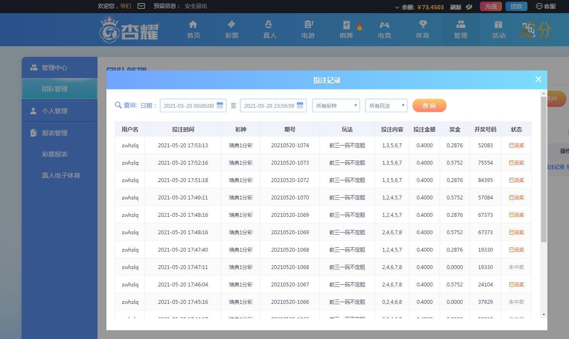Open the 电竞 esports menu
Screen dimensions: 569x339
[x=384, y=30]
